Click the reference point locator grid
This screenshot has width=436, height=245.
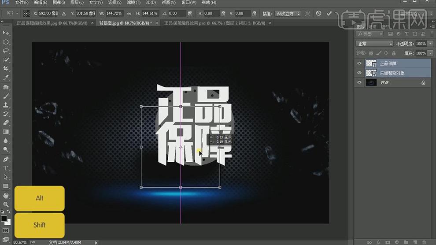click(26, 13)
